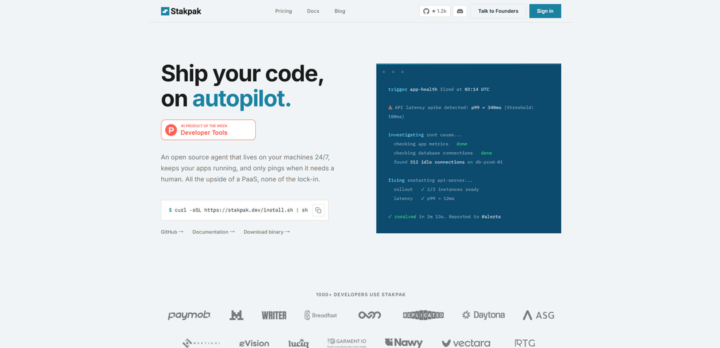Click the Writer logo
The height and width of the screenshot is (348, 720).
pyautogui.click(x=273, y=315)
